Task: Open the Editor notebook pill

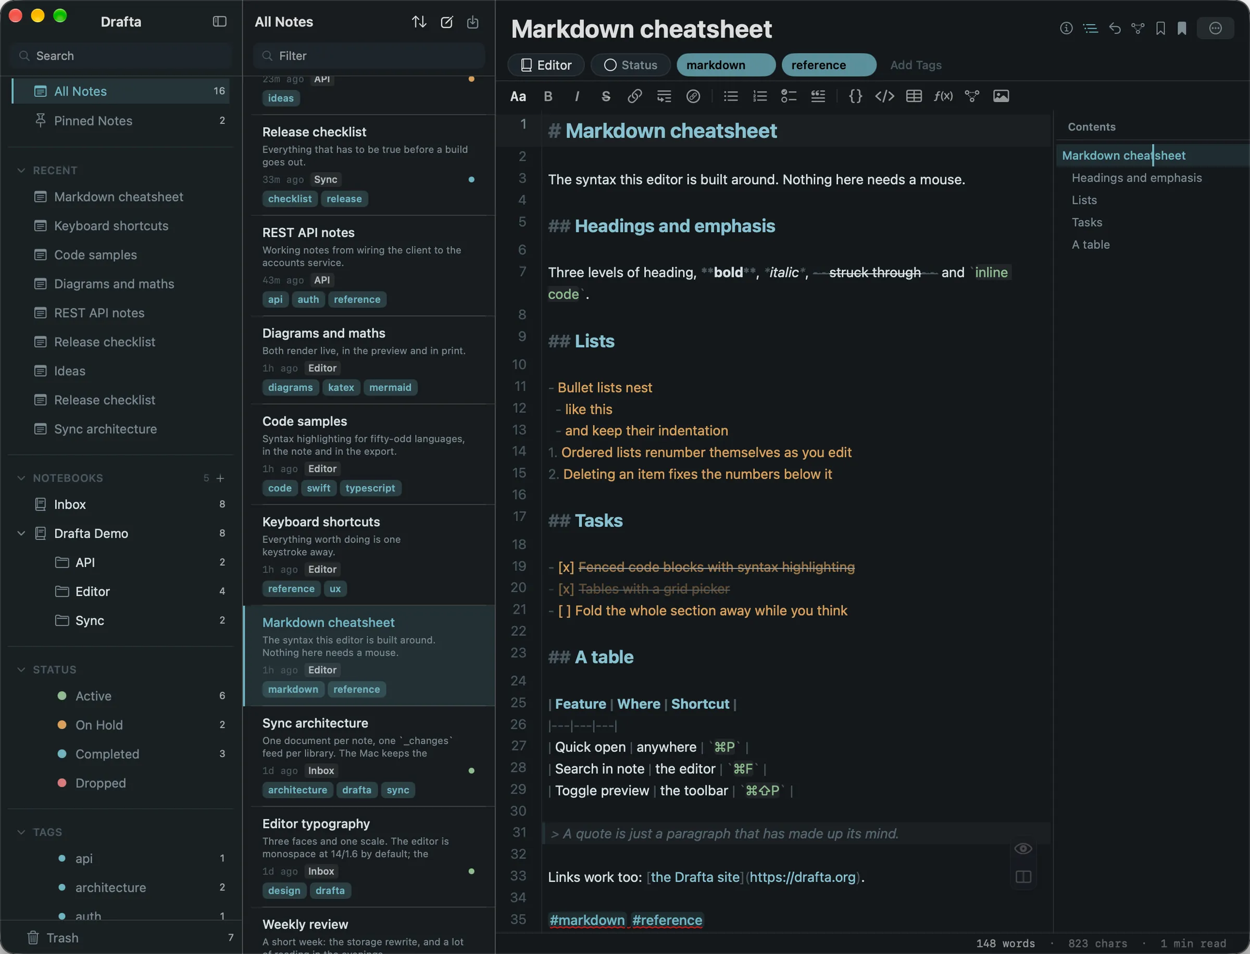Action: coord(546,65)
